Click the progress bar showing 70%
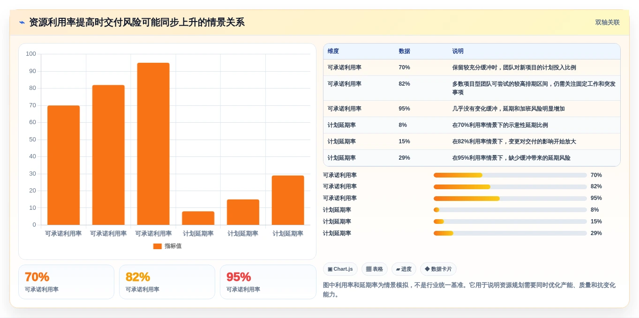 pos(510,175)
